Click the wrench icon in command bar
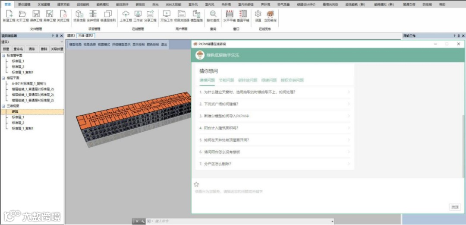466x225 pixels. (142, 222)
